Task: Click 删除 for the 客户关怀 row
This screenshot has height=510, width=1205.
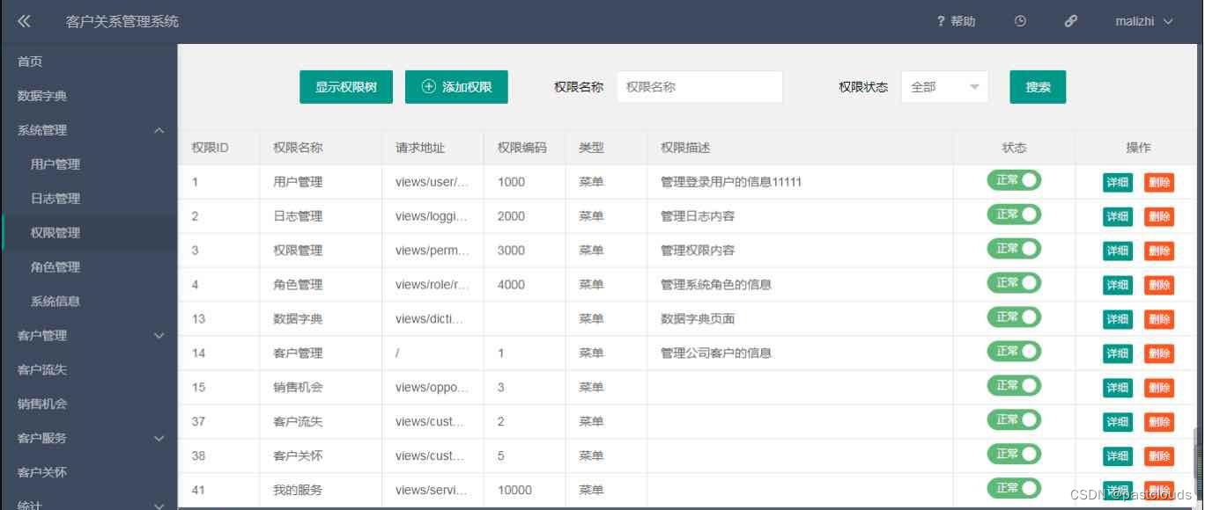Action: [x=1159, y=457]
